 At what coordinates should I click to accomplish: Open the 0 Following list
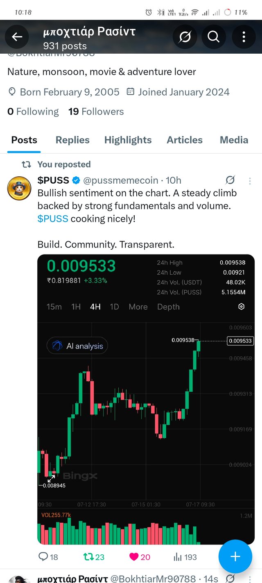pyautogui.click(x=33, y=112)
